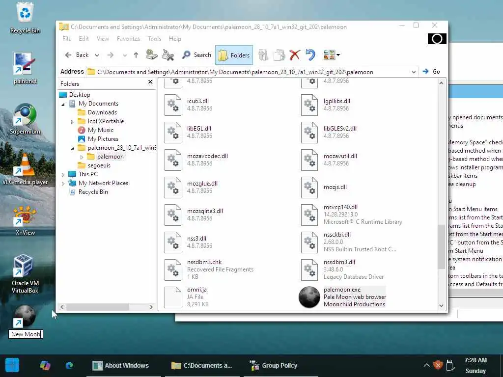Expand the palemoon subfolder tree node
The image size is (503, 377).
click(x=82, y=157)
